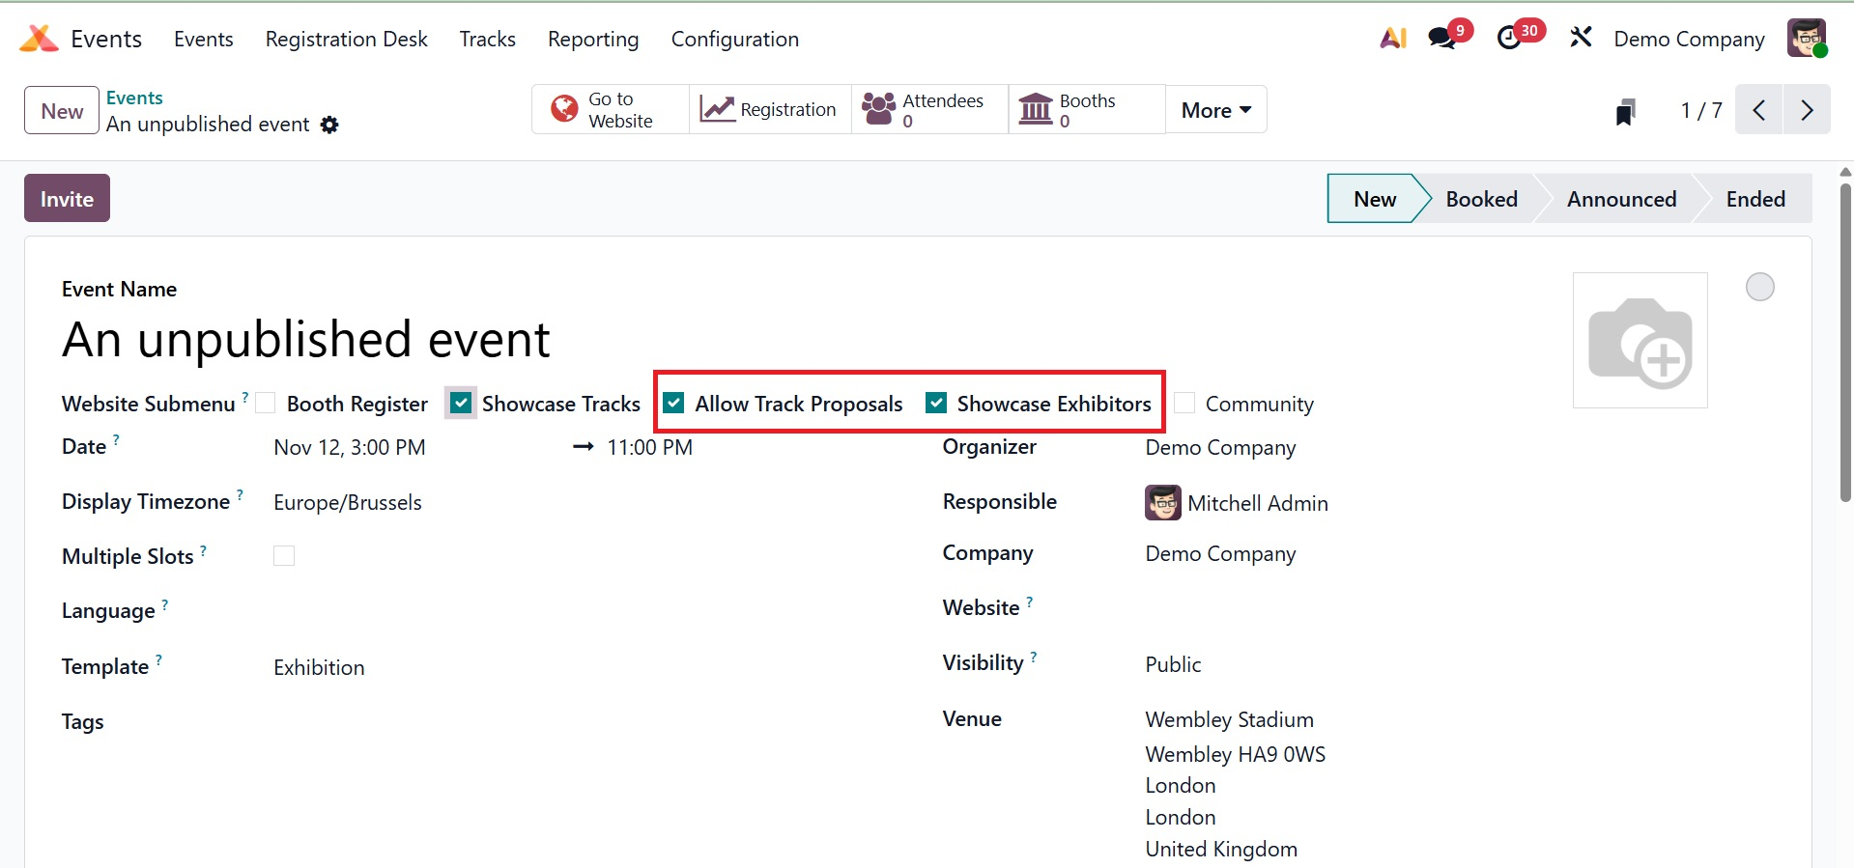Click the kanban state grey circle
Viewport: 1854px width, 868px height.
tap(1759, 287)
